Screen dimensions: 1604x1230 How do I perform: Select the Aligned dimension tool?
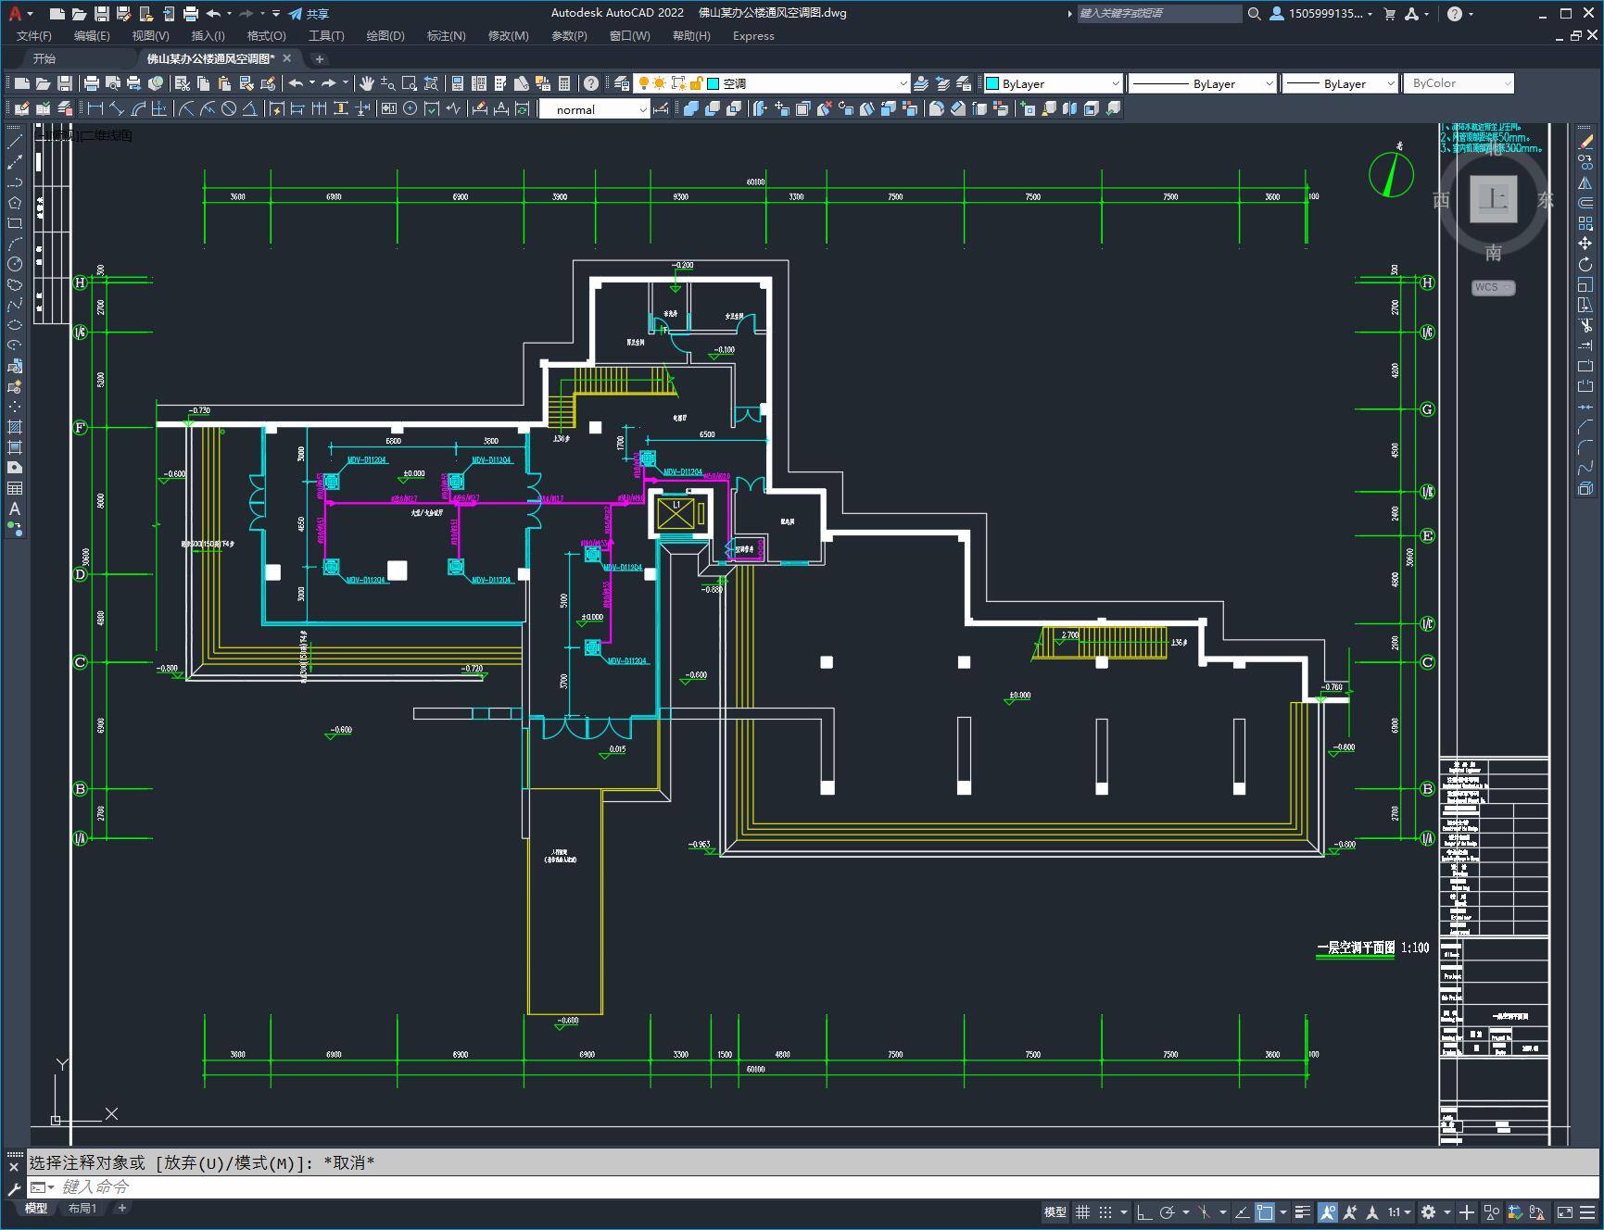click(x=117, y=109)
